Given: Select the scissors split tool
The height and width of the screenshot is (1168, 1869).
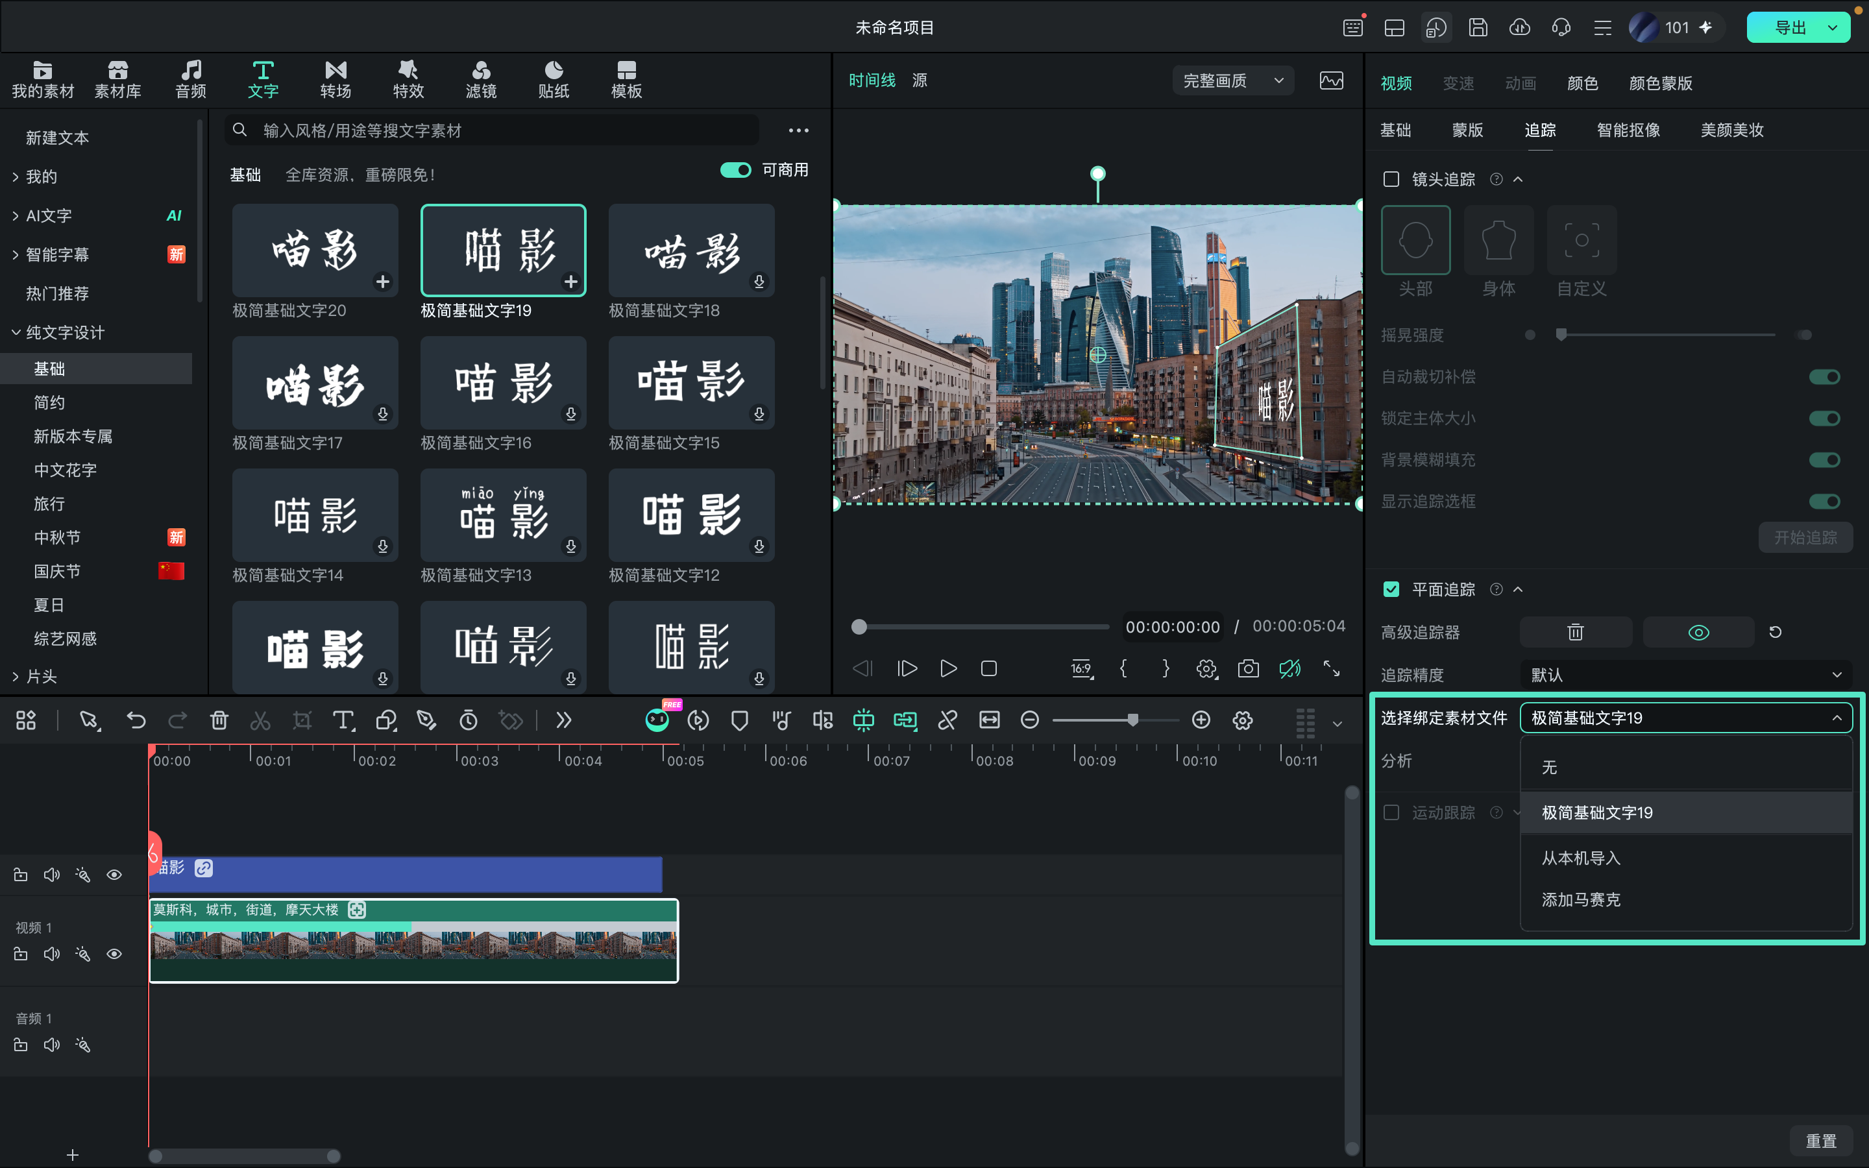Looking at the screenshot, I should click(x=260, y=720).
